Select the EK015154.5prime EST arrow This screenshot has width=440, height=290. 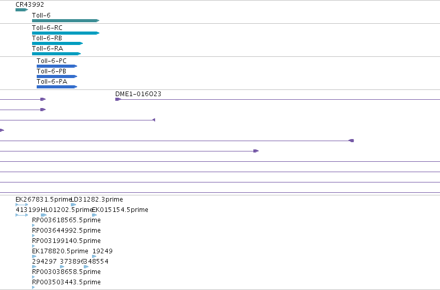point(95,215)
